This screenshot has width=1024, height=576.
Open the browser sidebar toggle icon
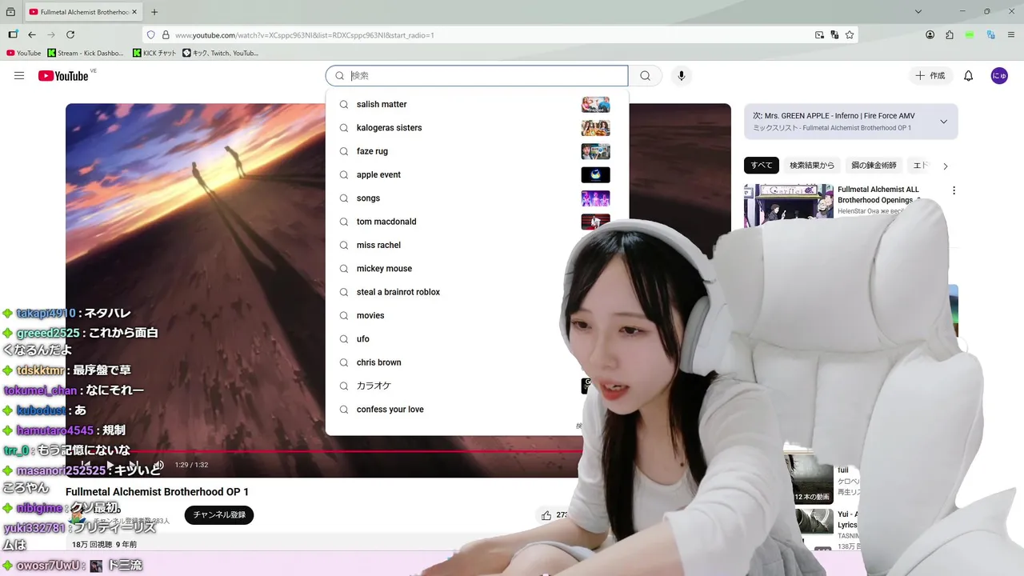pos(13,35)
